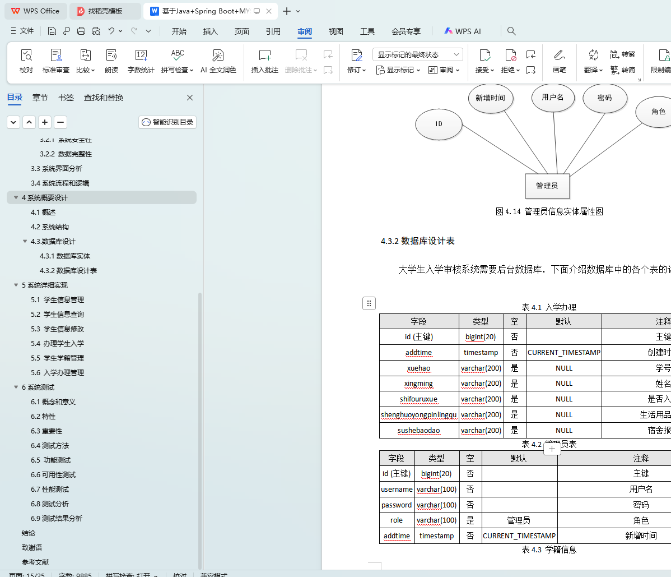Jump to 结论 heading
Image resolution: width=671 pixels, height=577 pixels.
[x=28, y=533]
